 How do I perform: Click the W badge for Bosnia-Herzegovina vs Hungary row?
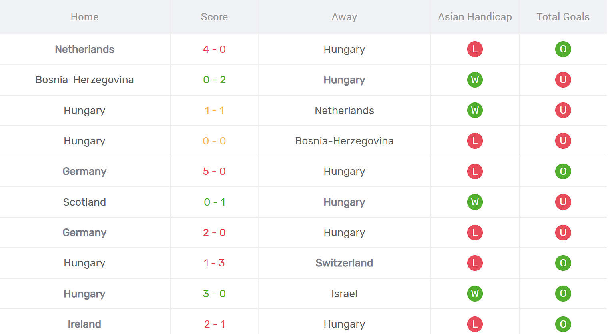coord(475,80)
